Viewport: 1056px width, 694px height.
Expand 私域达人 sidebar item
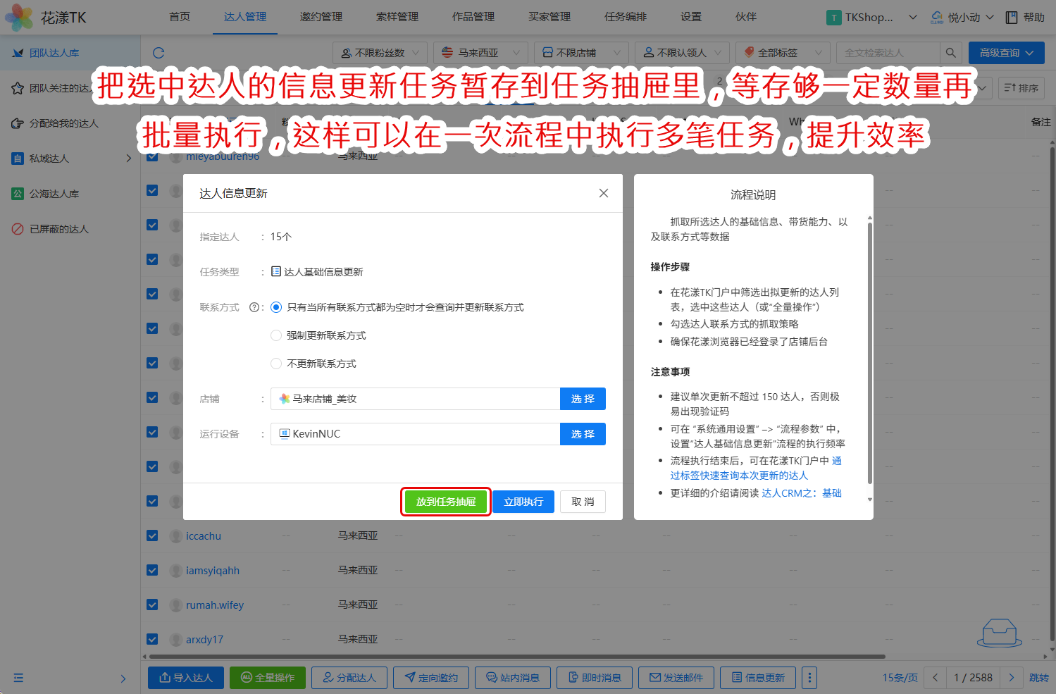coord(70,159)
